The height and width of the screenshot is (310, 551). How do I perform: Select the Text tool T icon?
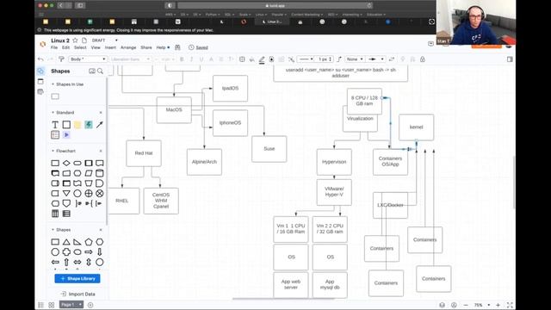point(55,124)
